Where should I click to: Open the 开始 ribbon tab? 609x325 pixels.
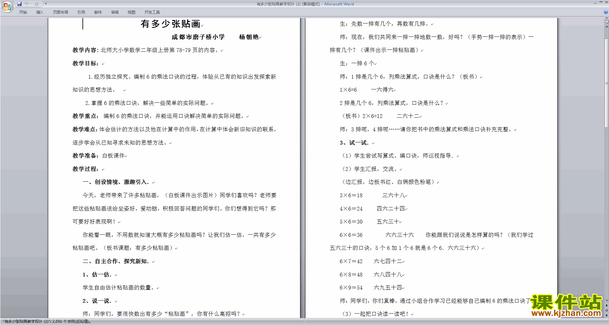click(x=23, y=12)
